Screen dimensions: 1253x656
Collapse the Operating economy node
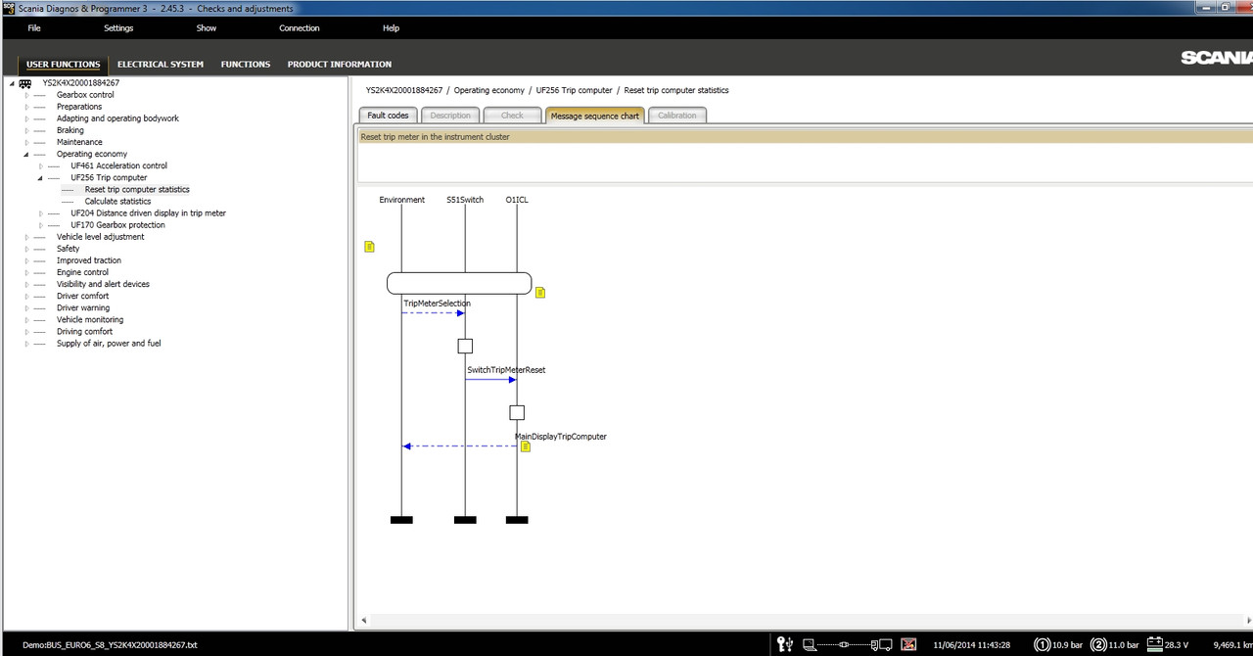click(26, 154)
